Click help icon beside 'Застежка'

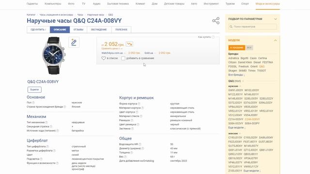(x=132, y=129)
